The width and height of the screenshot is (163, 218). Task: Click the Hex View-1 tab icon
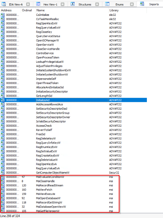click(38, 4)
